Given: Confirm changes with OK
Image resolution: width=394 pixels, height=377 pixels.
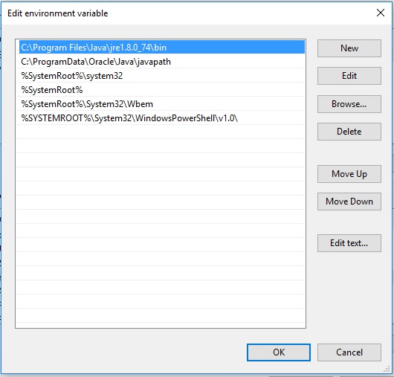Looking at the screenshot, I should 279,352.
